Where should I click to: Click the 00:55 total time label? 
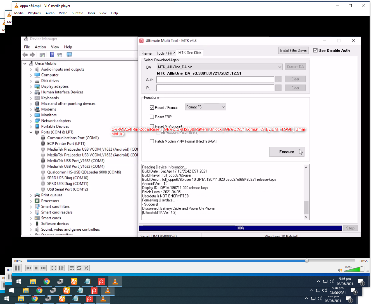tap(363, 261)
